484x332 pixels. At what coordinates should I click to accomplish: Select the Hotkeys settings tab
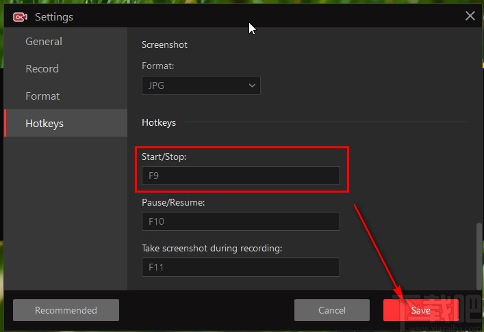(x=44, y=124)
